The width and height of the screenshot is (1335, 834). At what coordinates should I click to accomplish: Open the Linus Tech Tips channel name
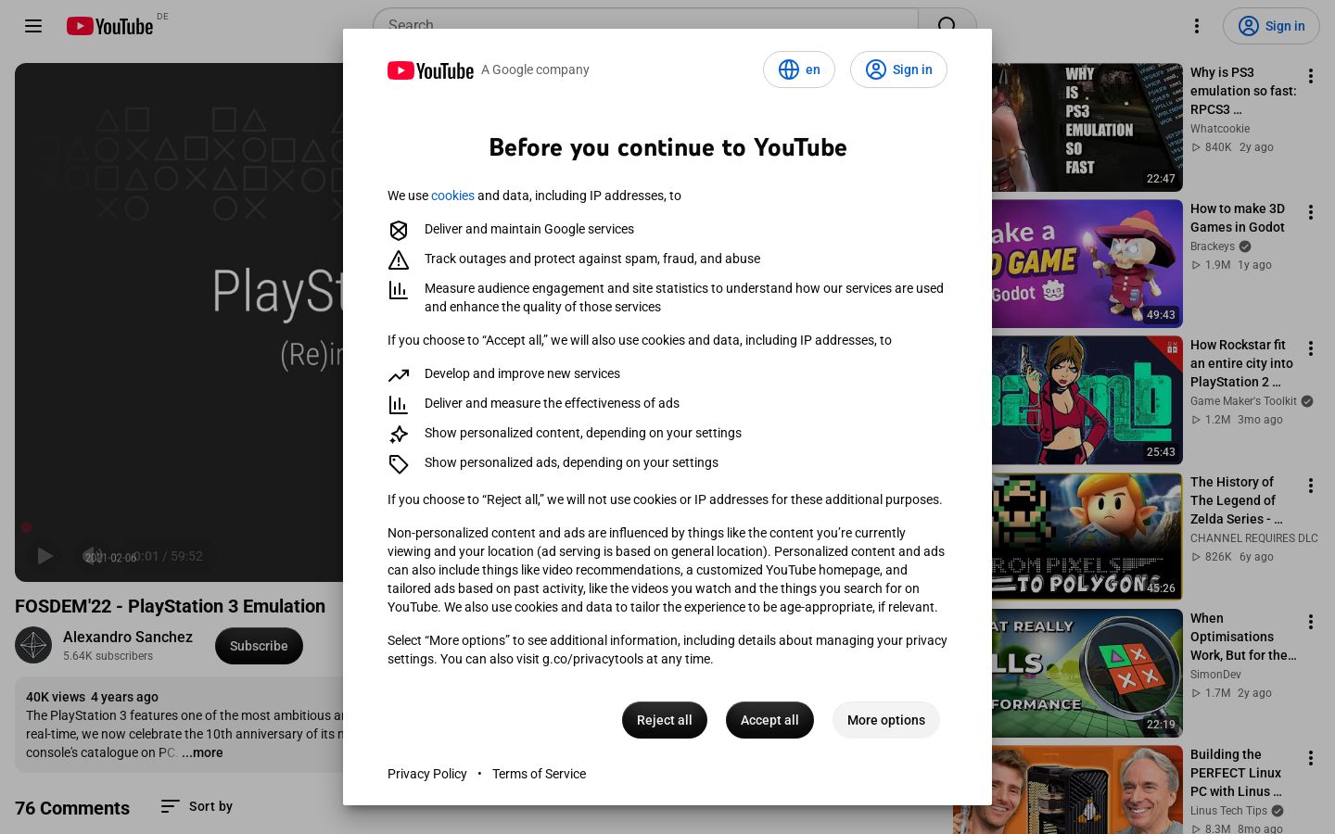coord(1228,811)
